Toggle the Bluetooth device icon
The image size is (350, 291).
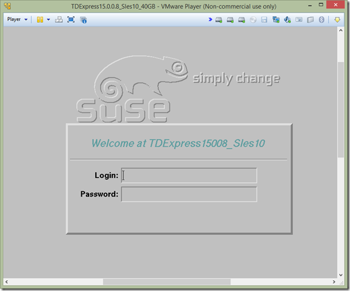pos(322,20)
